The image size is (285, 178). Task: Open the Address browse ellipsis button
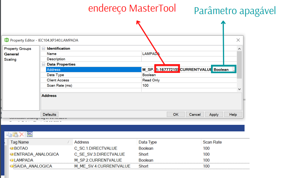233,70
